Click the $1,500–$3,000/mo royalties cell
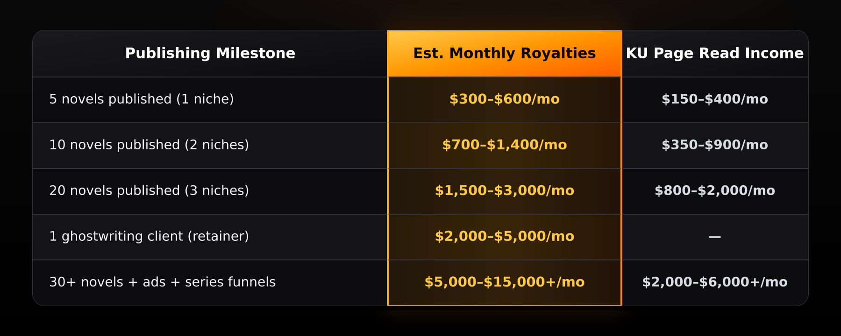841x336 pixels. tap(505, 191)
